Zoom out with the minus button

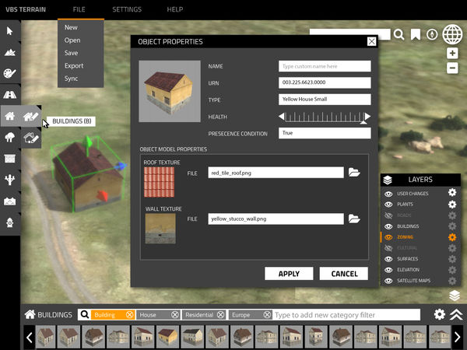452,68
